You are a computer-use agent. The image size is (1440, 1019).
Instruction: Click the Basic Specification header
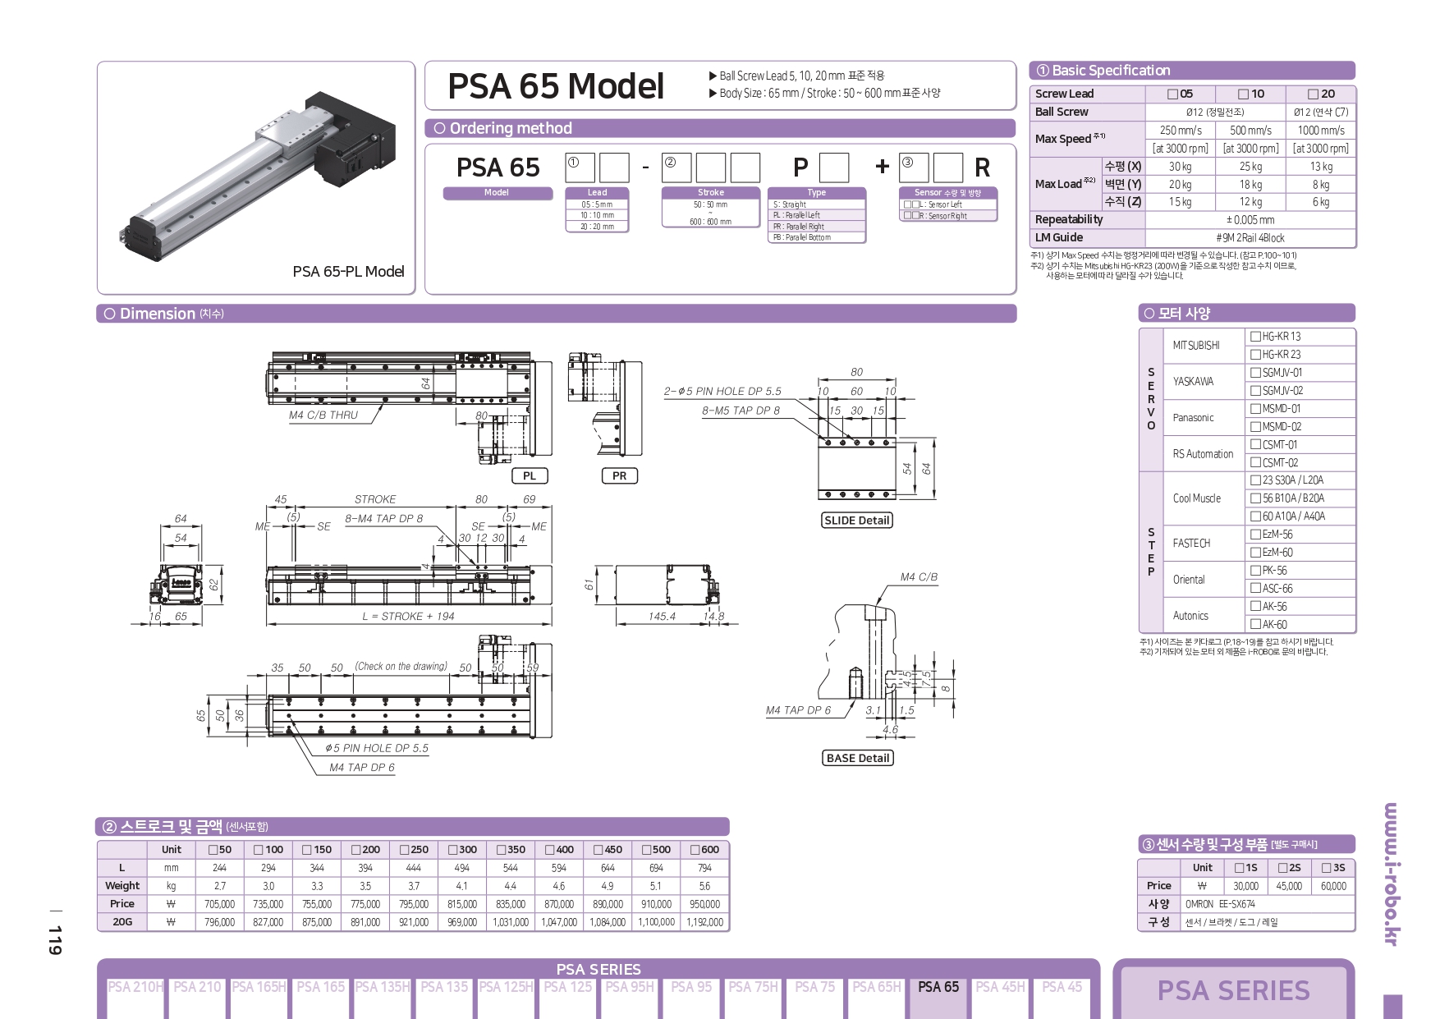pyautogui.click(x=1192, y=71)
